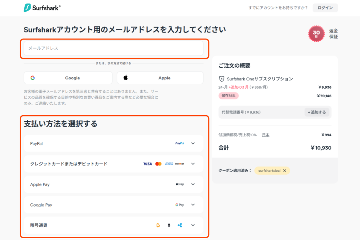Click the Mastercard icon

click(158, 164)
